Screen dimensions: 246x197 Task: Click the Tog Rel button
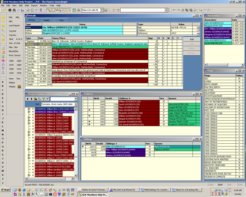coord(13,31)
